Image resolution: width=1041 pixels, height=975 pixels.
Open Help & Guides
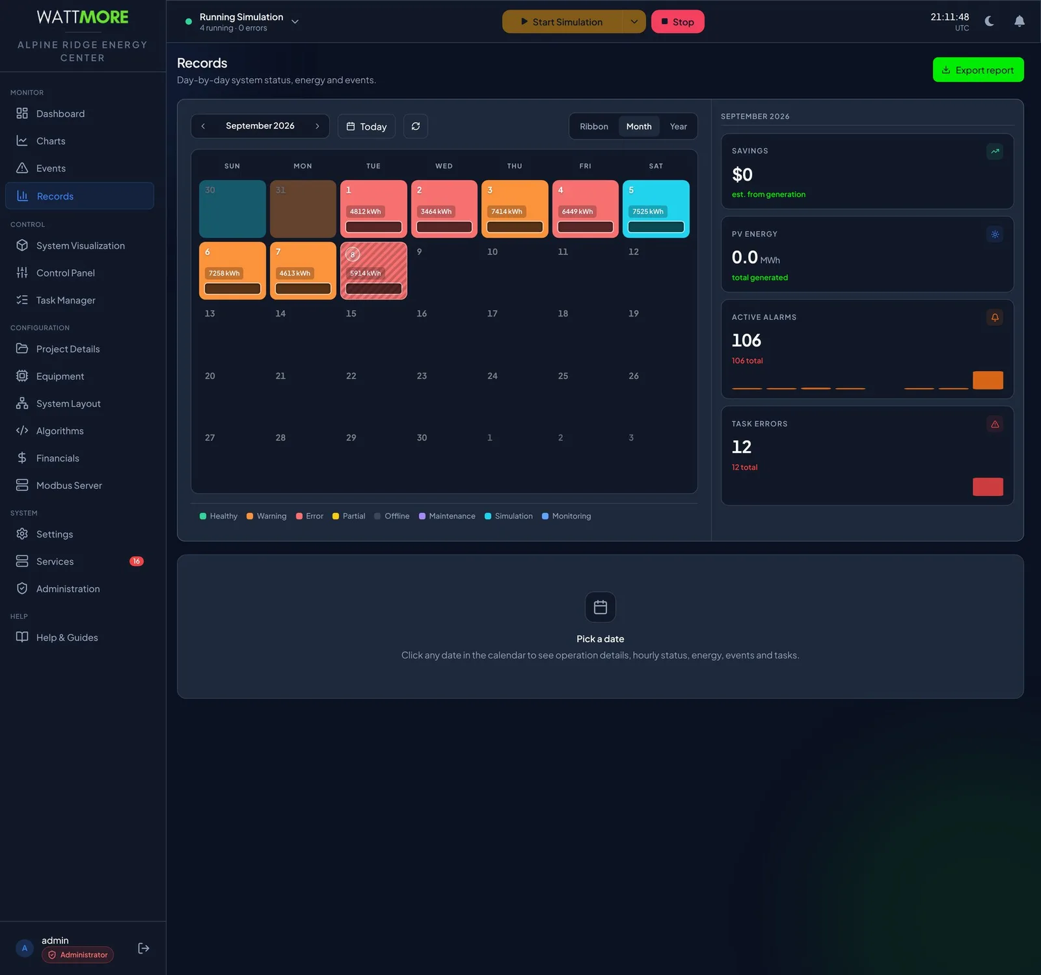tap(79, 638)
